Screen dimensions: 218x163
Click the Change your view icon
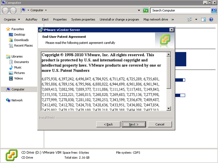189,19
